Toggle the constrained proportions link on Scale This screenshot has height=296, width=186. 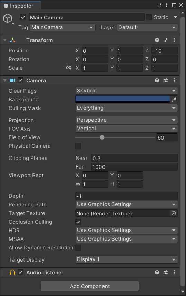(x=68, y=68)
